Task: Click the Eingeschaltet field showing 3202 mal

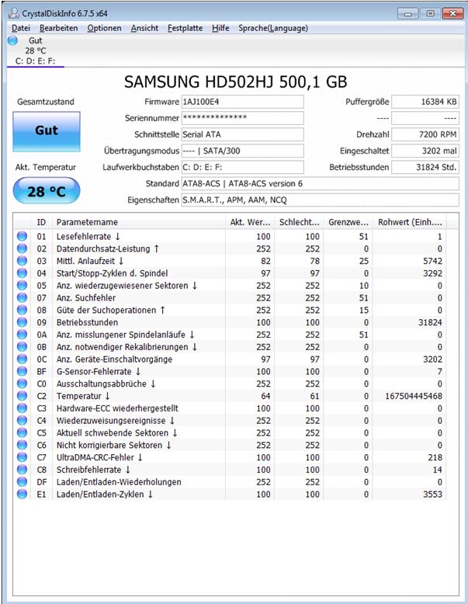Action: click(x=425, y=151)
